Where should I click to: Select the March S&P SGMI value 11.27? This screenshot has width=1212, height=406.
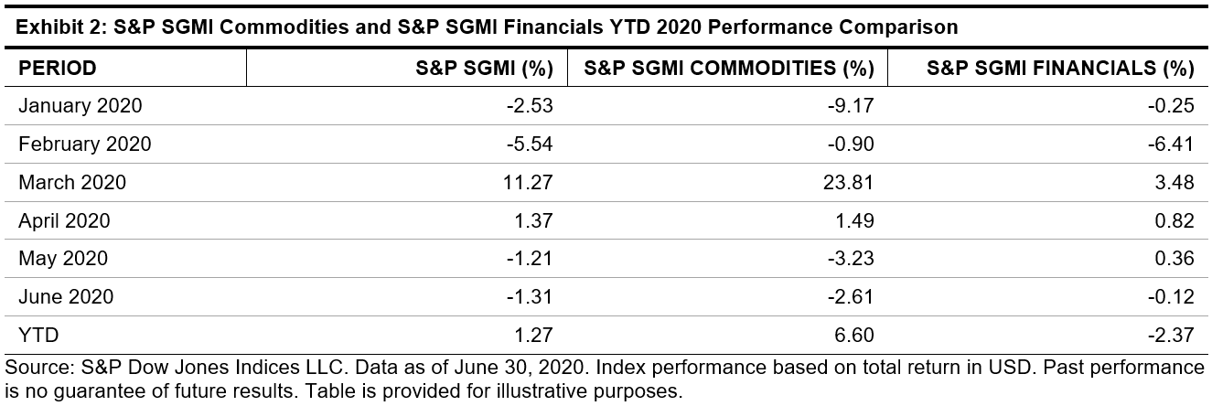click(531, 183)
